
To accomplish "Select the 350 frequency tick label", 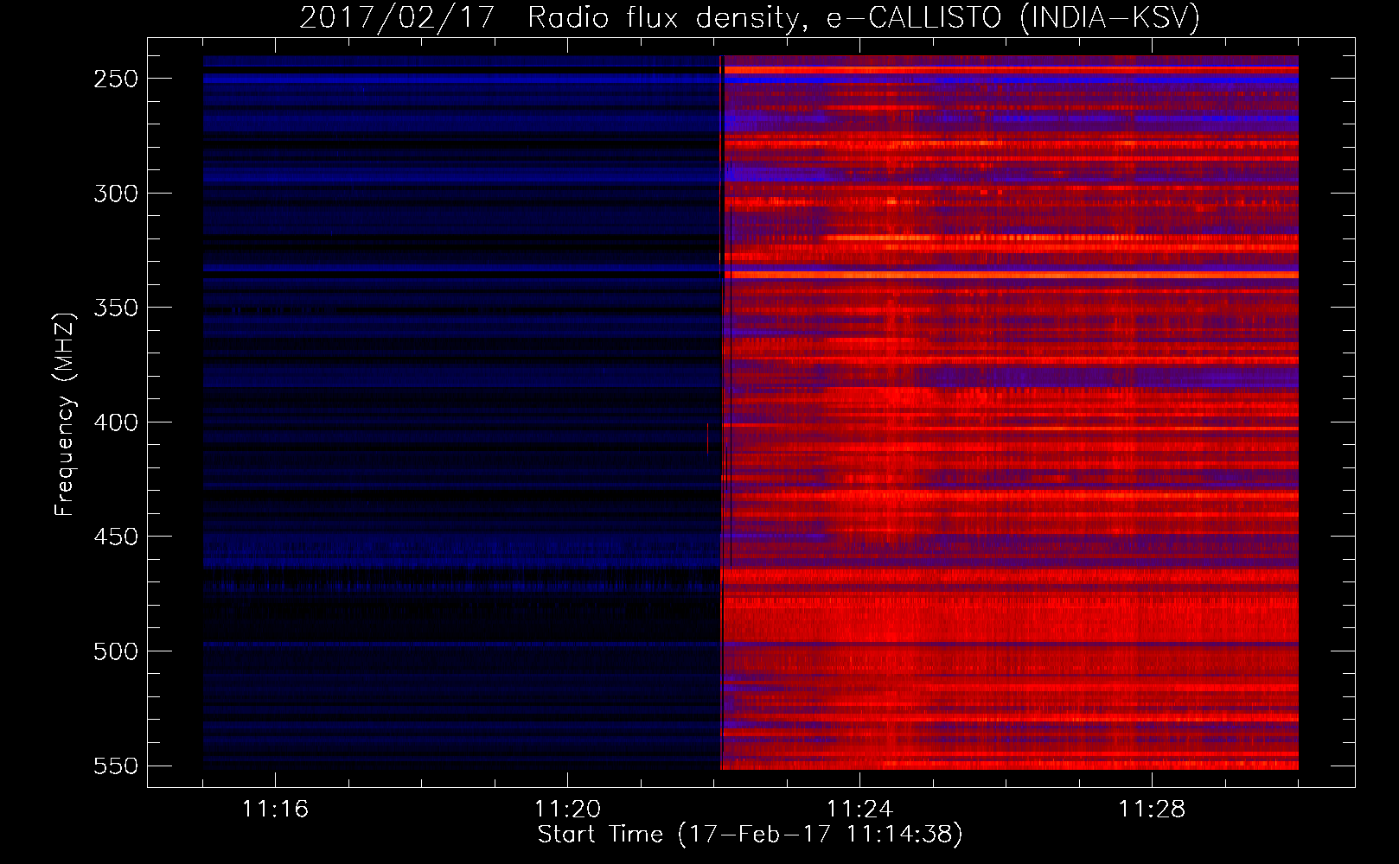I will pos(116,308).
